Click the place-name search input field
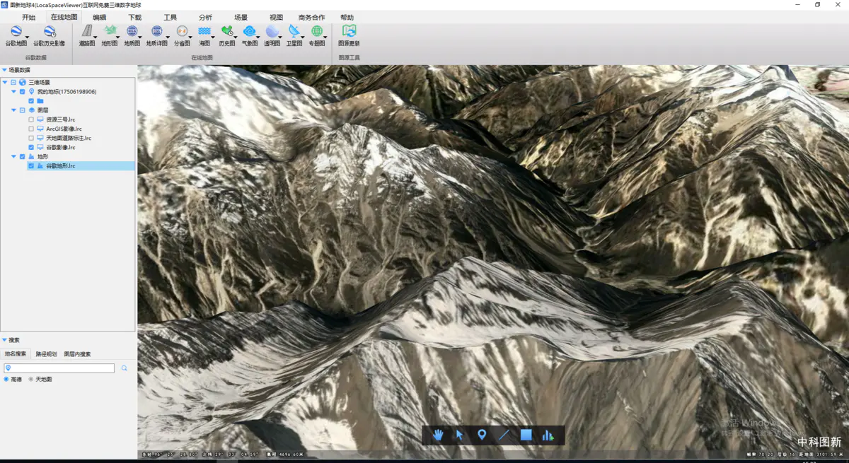 pos(59,368)
